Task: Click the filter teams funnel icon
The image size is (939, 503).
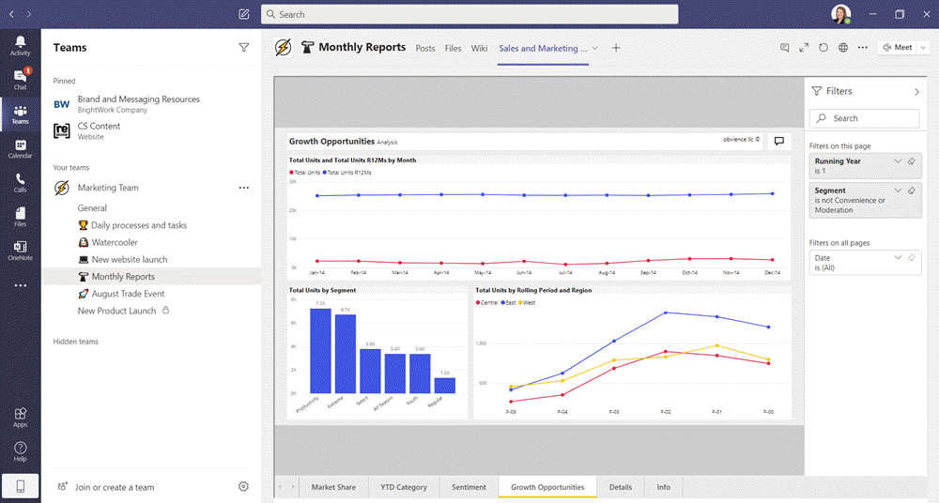Action: pyautogui.click(x=244, y=47)
